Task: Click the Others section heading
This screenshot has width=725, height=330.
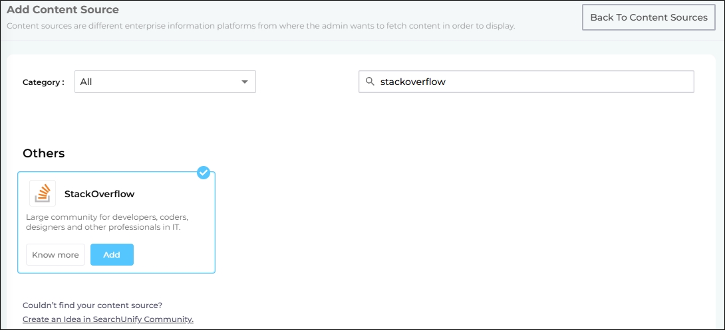Action: tap(44, 153)
